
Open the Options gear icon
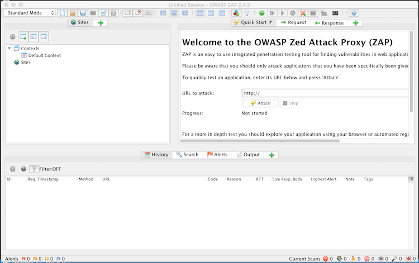tap(113, 13)
